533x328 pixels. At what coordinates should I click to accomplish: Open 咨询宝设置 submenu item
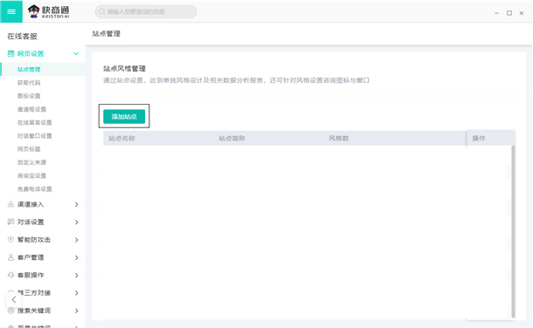coord(31,175)
